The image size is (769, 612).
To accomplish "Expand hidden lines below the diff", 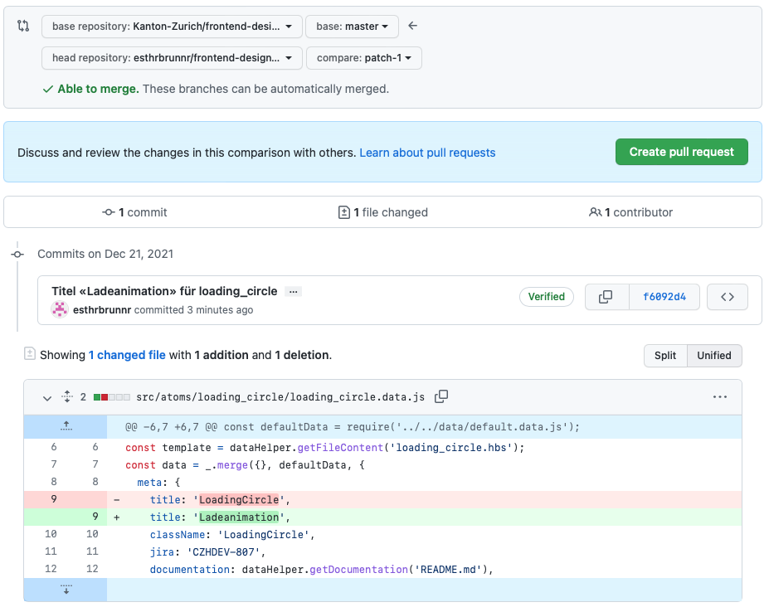I will pyautogui.click(x=66, y=590).
